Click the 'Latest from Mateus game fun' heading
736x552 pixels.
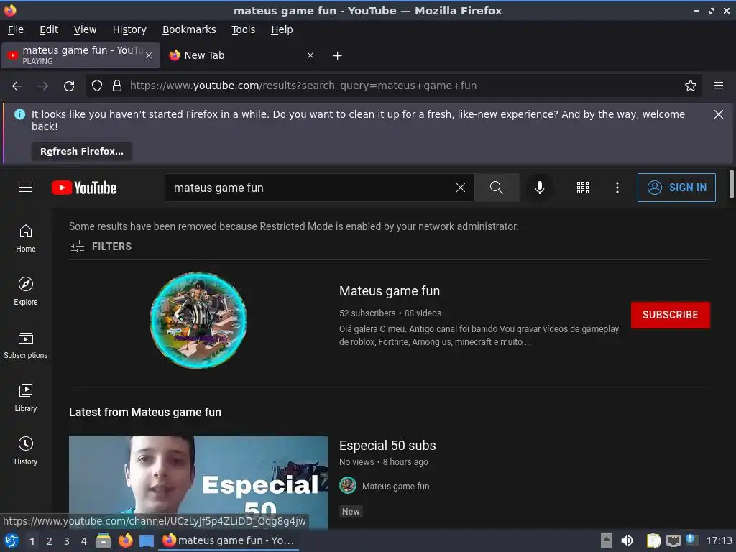click(x=145, y=412)
